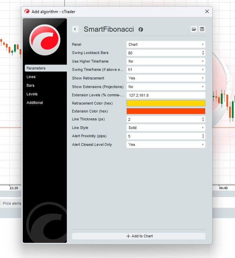Image resolution: width=235 pixels, height=258 pixels.
Task: Switch to the Additional section
Action: pyautogui.click(x=35, y=103)
